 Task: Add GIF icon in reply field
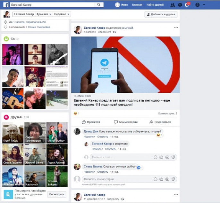(x=167, y=157)
